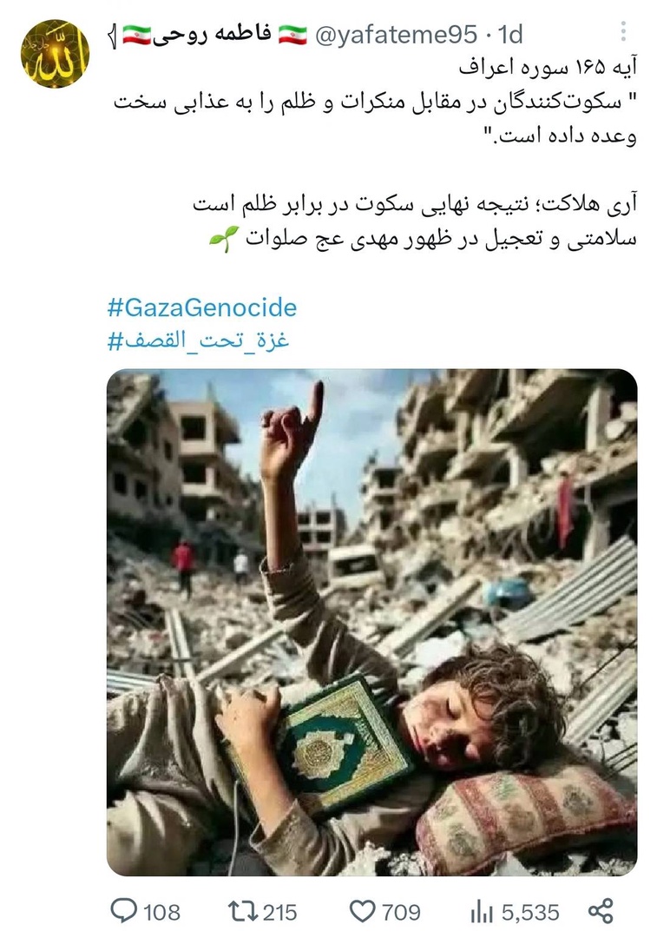657x938 pixels.
Task: Visit the @yafateme95 profile handle
Action: tap(396, 35)
